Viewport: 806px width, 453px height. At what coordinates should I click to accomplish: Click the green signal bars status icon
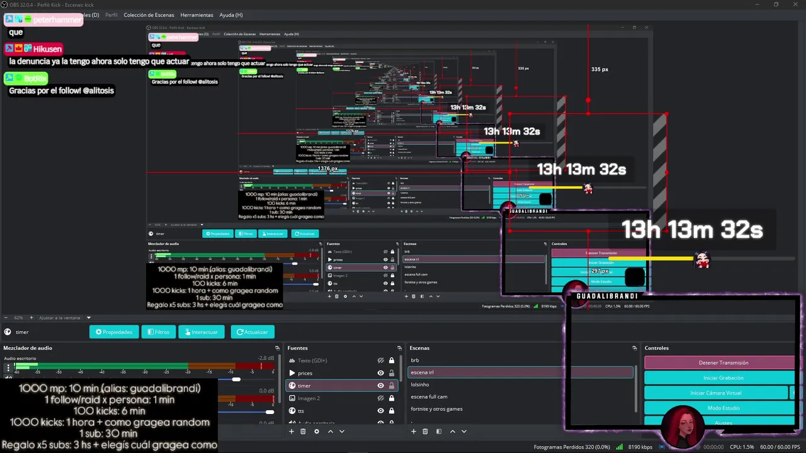pos(620,447)
